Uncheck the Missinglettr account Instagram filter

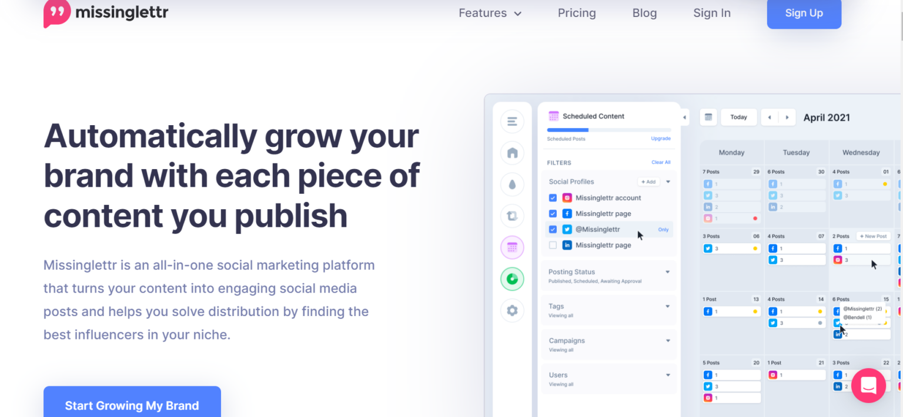click(553, 198)
